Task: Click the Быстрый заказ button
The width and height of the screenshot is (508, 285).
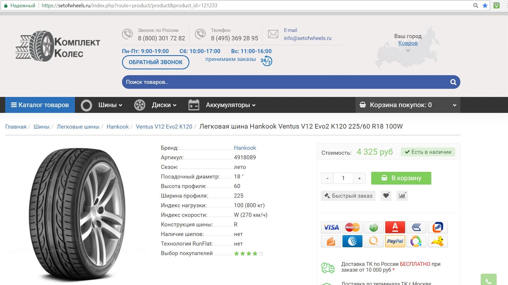Action: (x=348, y=196)
